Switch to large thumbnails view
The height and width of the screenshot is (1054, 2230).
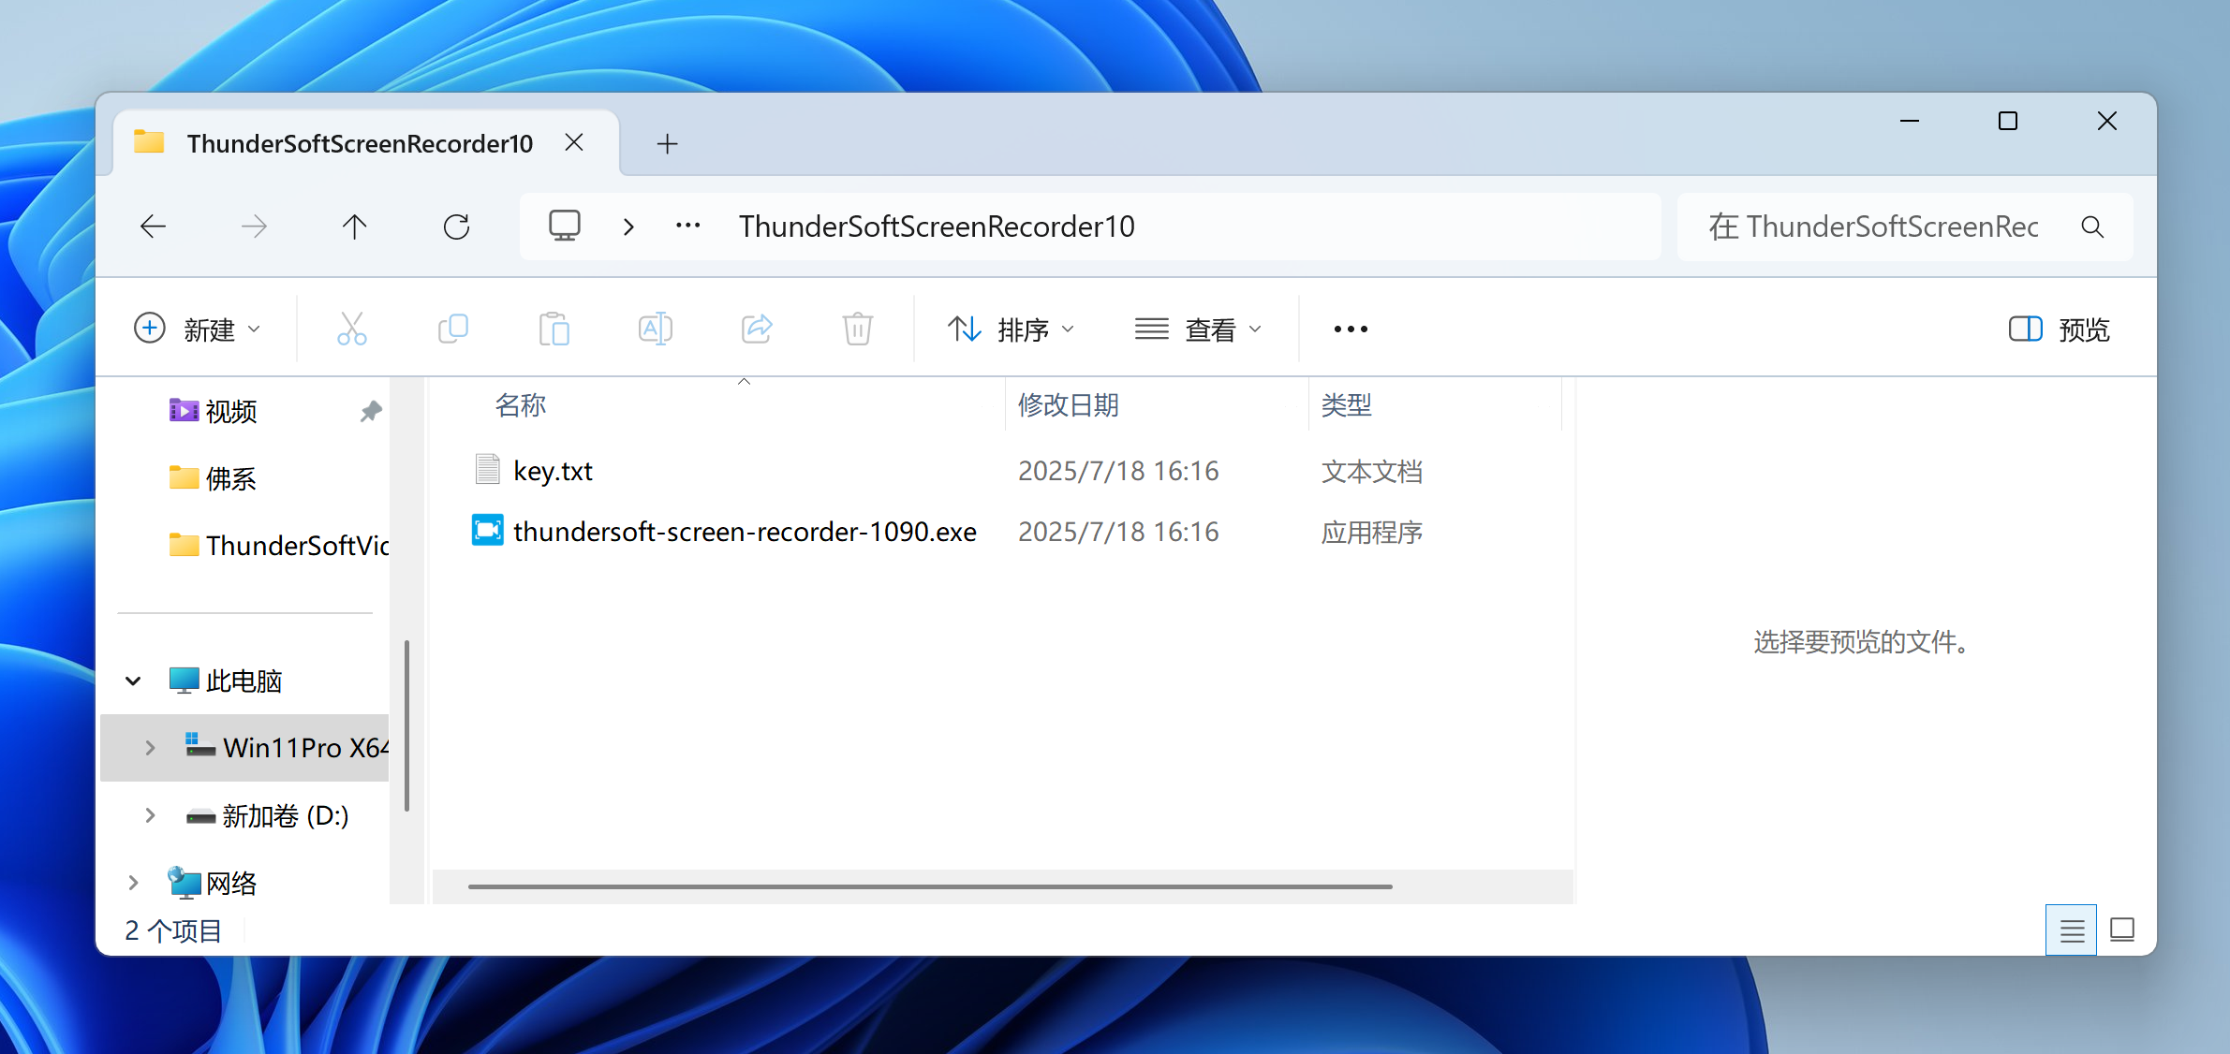click(x=2121, y=930)
